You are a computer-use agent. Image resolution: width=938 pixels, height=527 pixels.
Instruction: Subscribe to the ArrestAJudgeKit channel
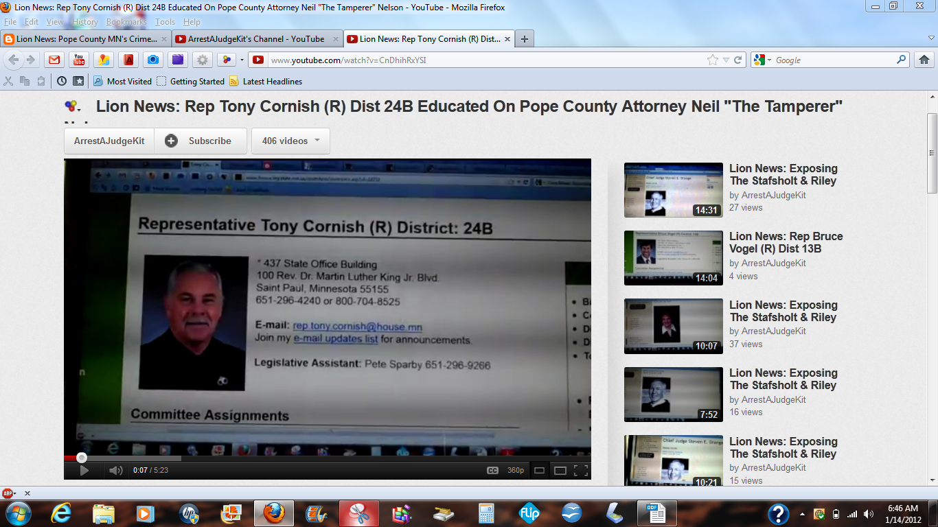pos(201,141)
